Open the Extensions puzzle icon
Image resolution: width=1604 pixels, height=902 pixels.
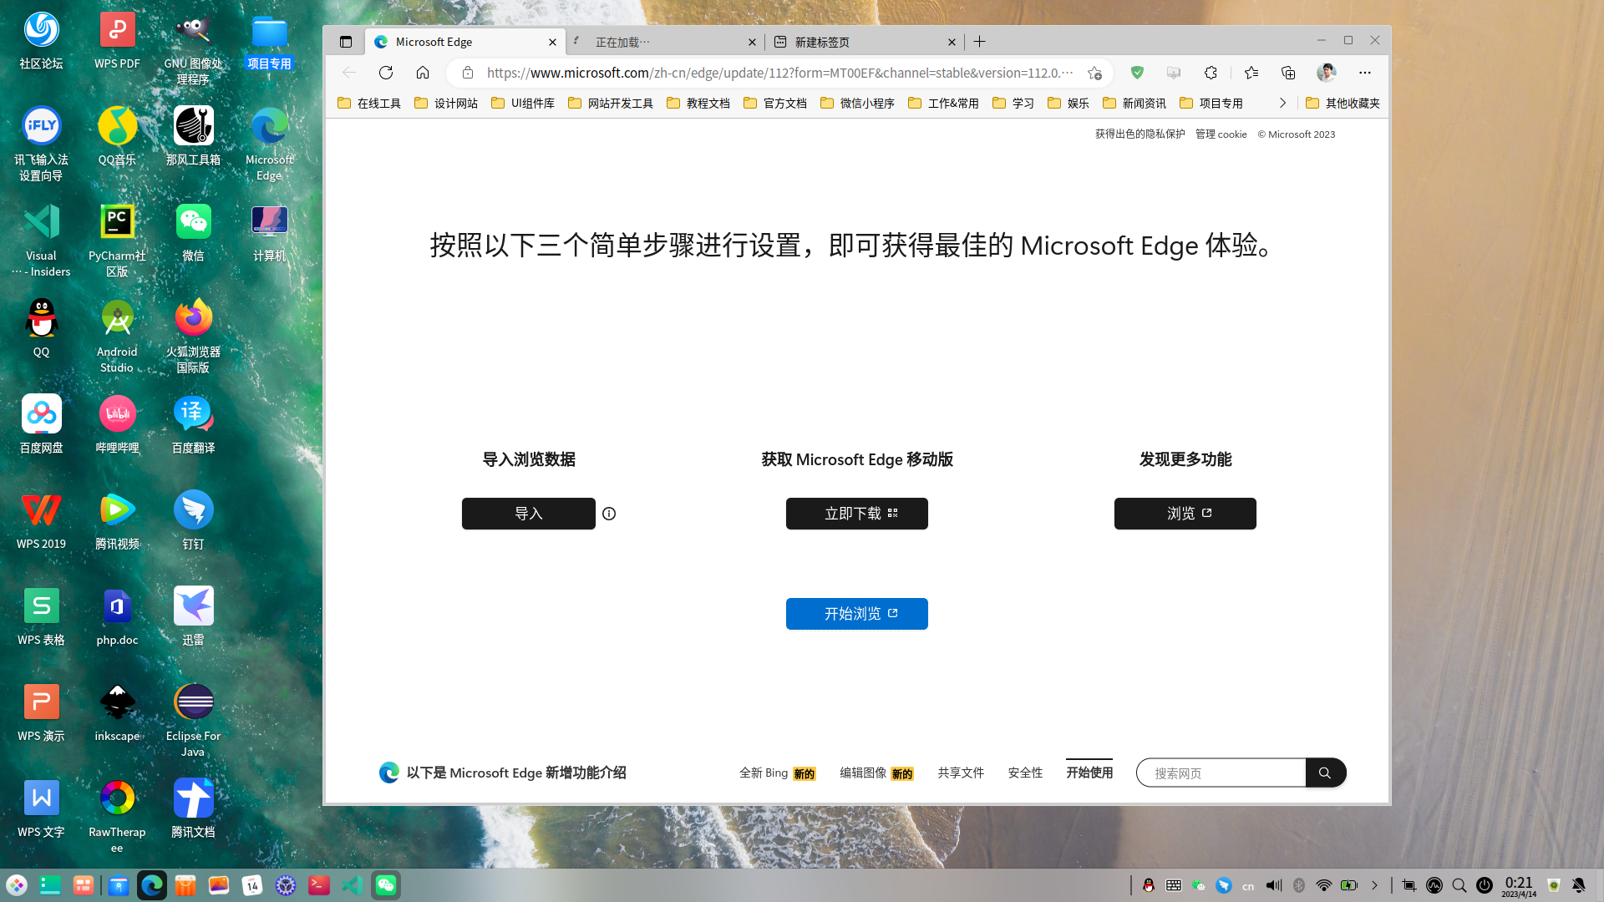point(1211,73)
